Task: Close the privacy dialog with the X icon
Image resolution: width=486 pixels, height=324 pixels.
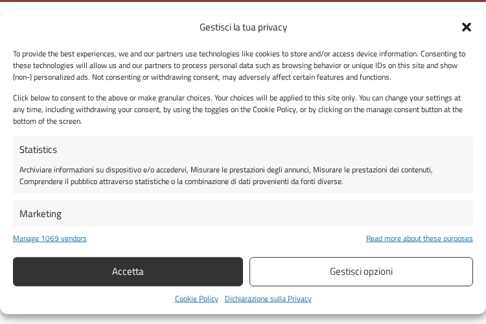Action: pyautogui.click(x=466, y=27)
